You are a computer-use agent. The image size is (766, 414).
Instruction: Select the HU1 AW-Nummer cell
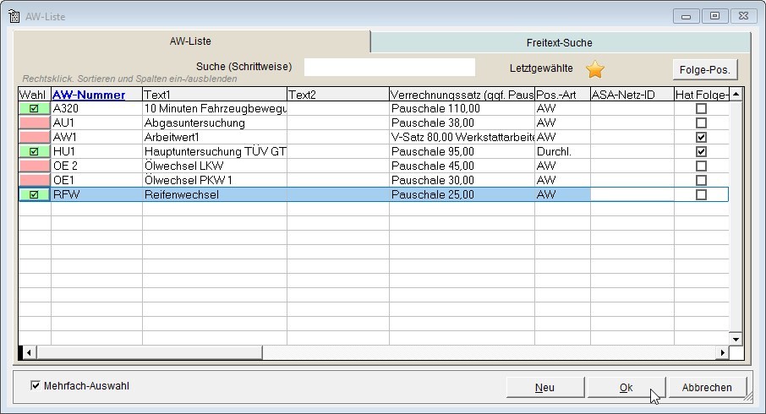(96, 151)
